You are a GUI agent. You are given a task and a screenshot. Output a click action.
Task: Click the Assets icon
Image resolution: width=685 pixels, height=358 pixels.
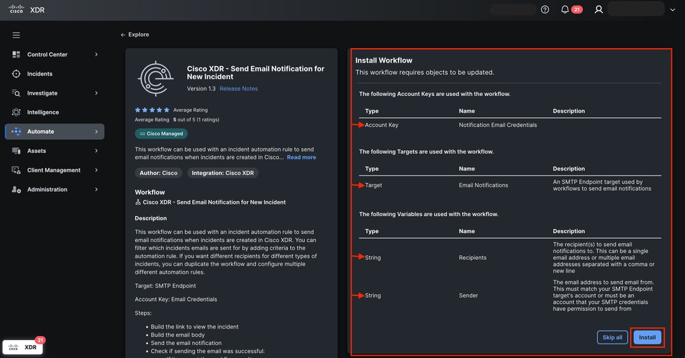[16, 150]
